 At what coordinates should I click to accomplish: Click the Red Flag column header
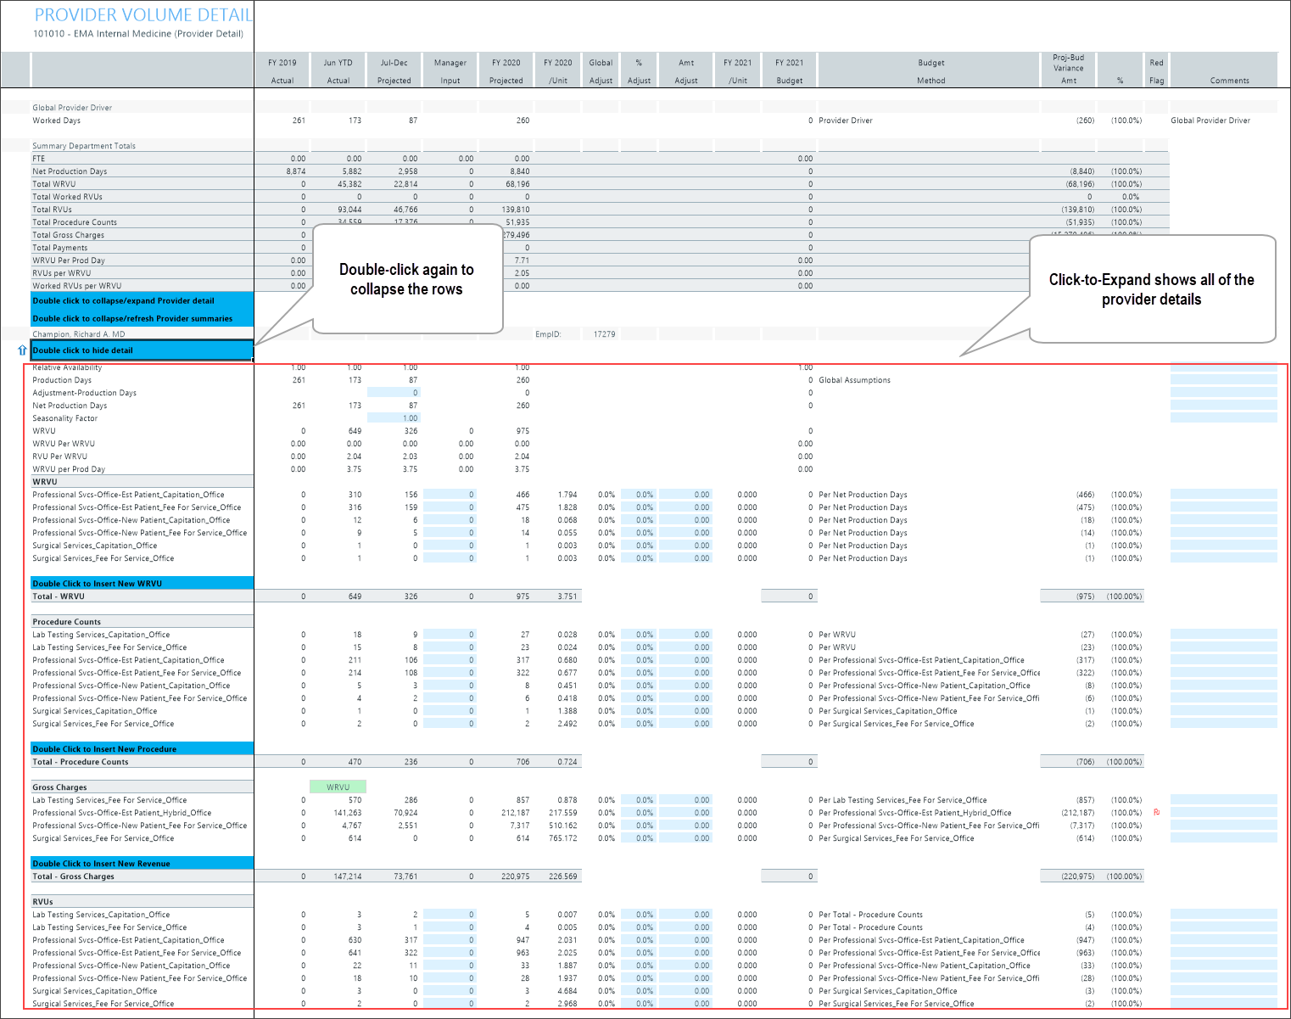1156,71
